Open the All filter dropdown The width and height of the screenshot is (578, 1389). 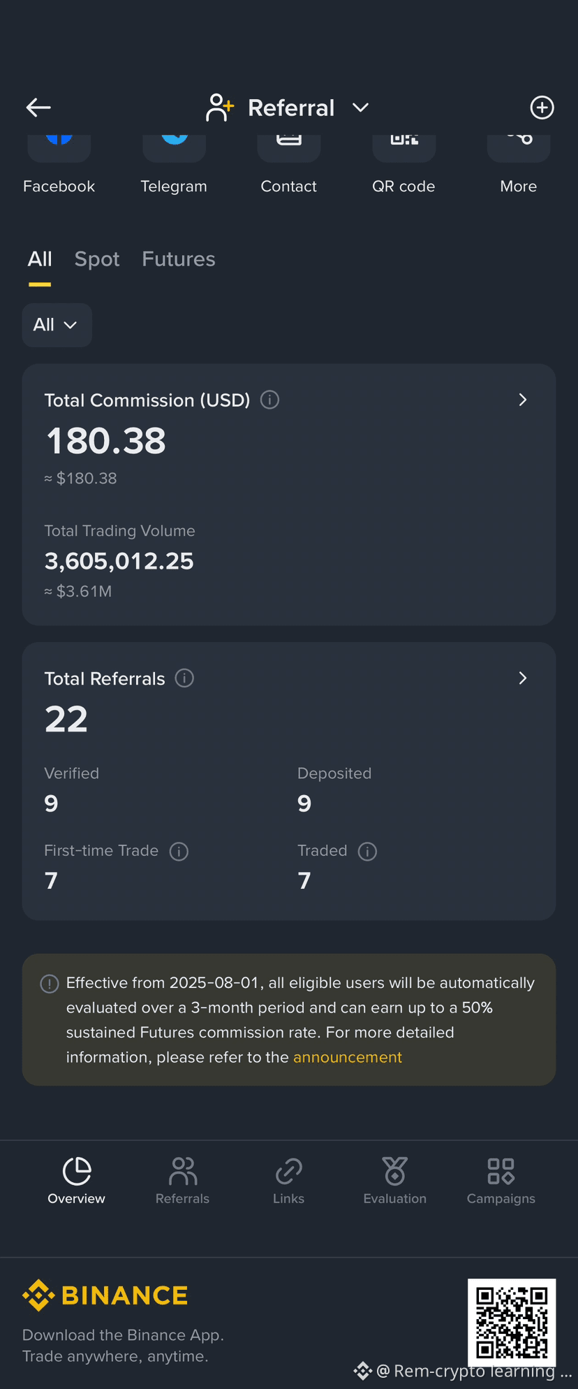pyautogui.click(x=57, y=325)
